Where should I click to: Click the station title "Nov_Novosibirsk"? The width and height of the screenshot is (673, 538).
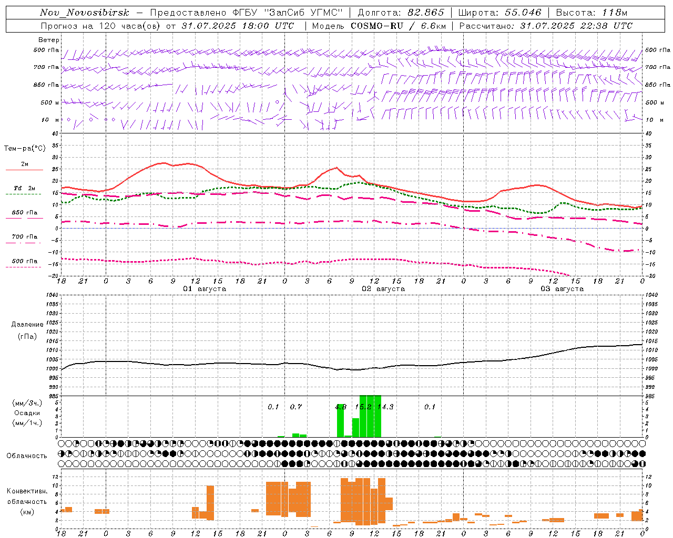tap(85, 13)
